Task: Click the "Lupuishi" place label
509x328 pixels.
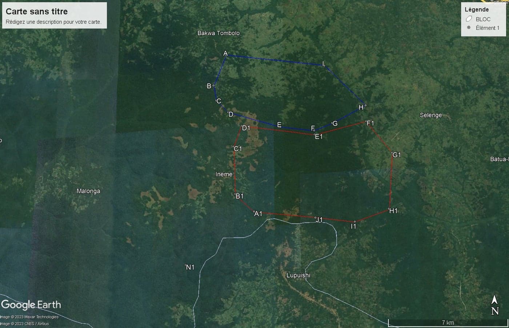Action: [298, 275]
